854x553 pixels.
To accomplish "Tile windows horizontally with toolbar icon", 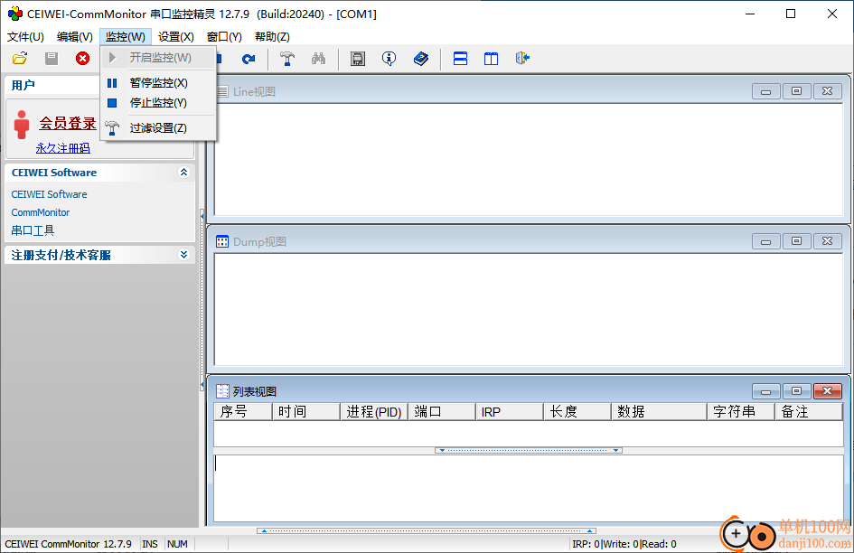I will (460, 59).
